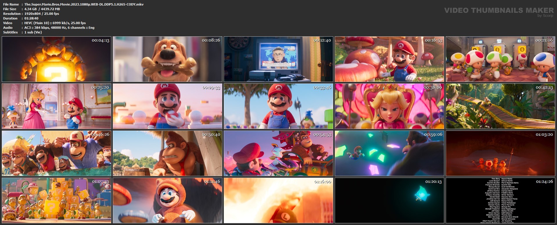The image size is (557, 225).
Task: Click the Bowser thumbnail at 00:04:13
Action: pyautogui.click(x=56, y=59)
